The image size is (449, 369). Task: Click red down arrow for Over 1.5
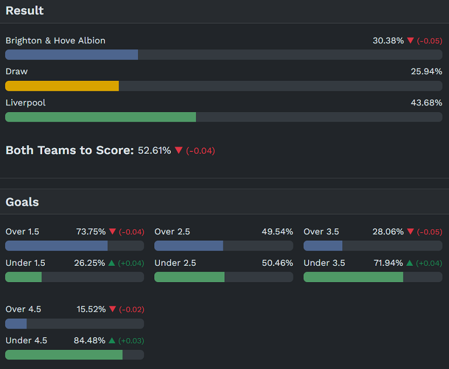click(112, 232)
